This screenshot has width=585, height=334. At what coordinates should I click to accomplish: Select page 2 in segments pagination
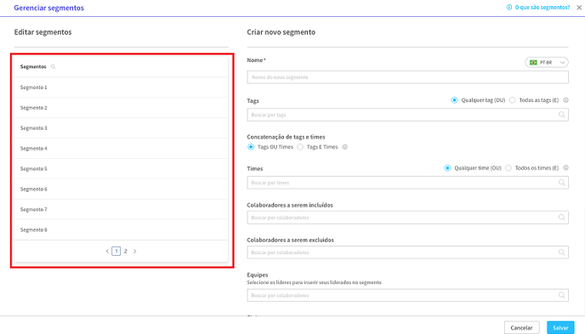[125, 252]
